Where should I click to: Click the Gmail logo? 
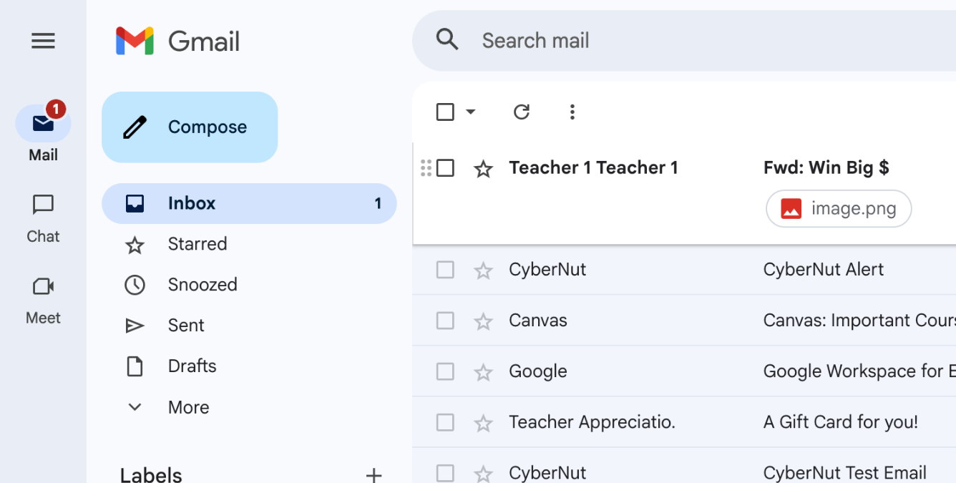[177, 41]
